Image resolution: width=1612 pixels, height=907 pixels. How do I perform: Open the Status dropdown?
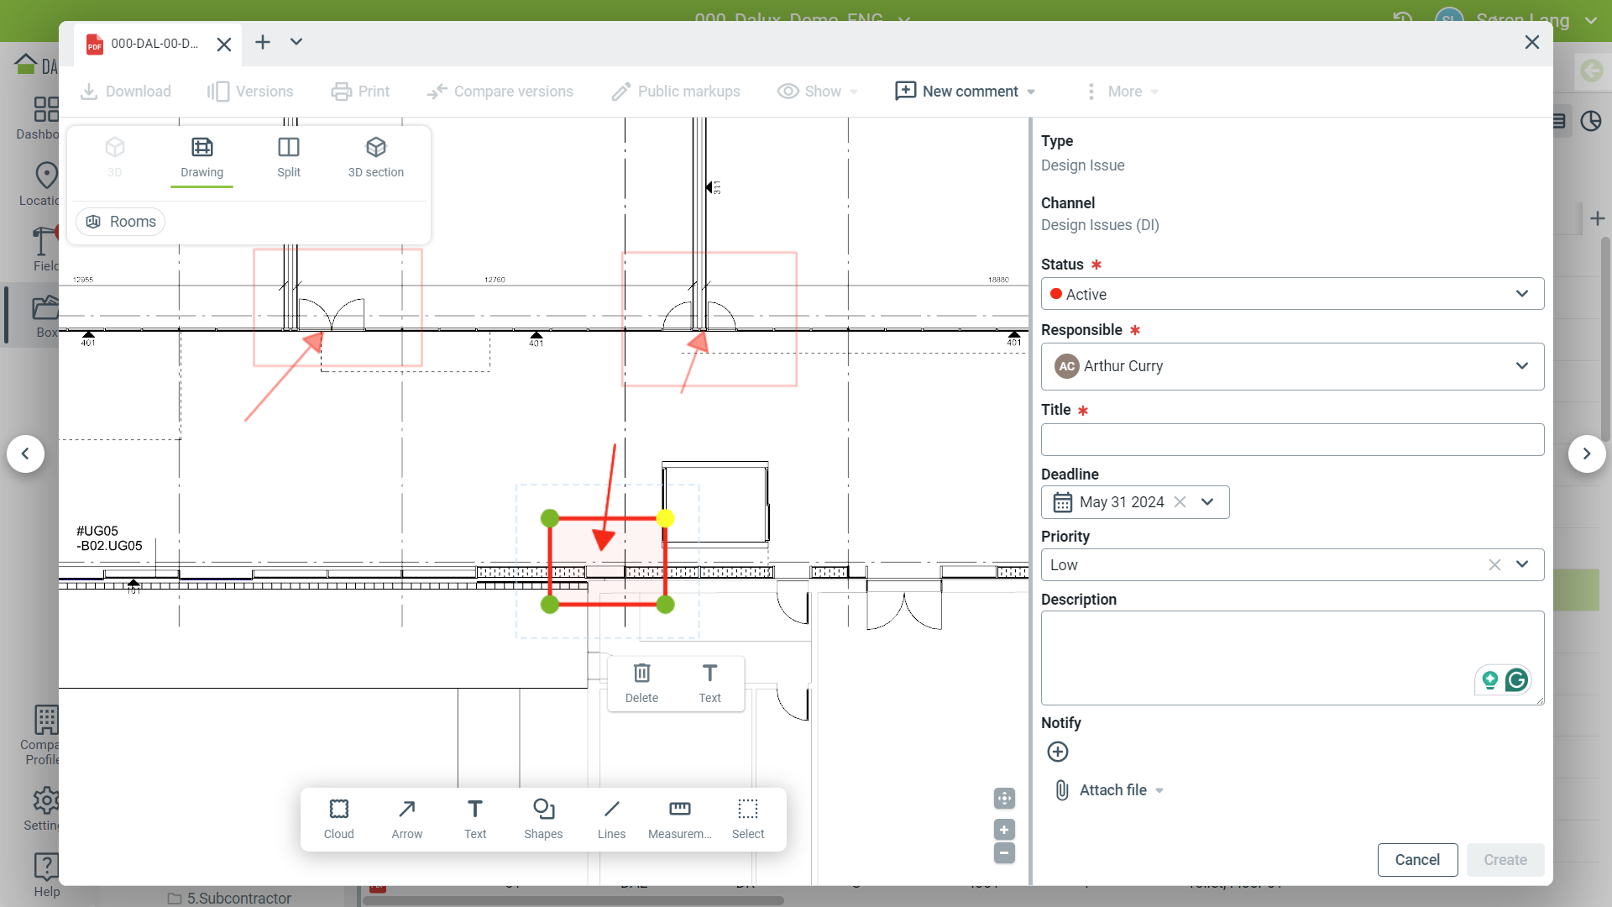click(x=1292, y=294)
